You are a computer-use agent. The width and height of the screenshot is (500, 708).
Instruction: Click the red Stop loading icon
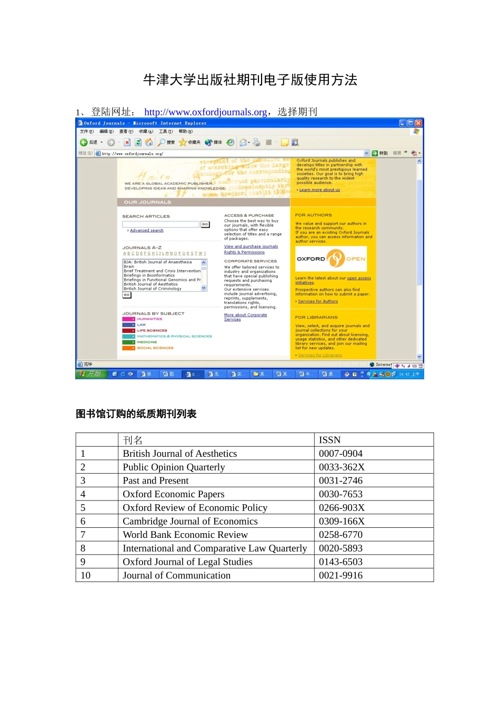pyautogui.click(x=127, y=142)
